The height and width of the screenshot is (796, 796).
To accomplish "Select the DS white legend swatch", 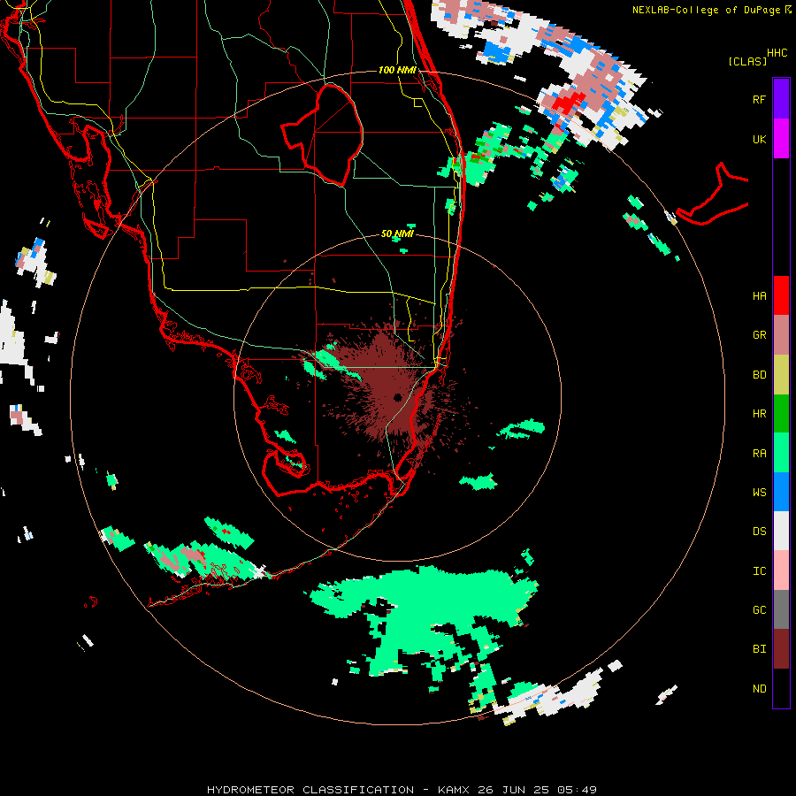I will (781, 531).
